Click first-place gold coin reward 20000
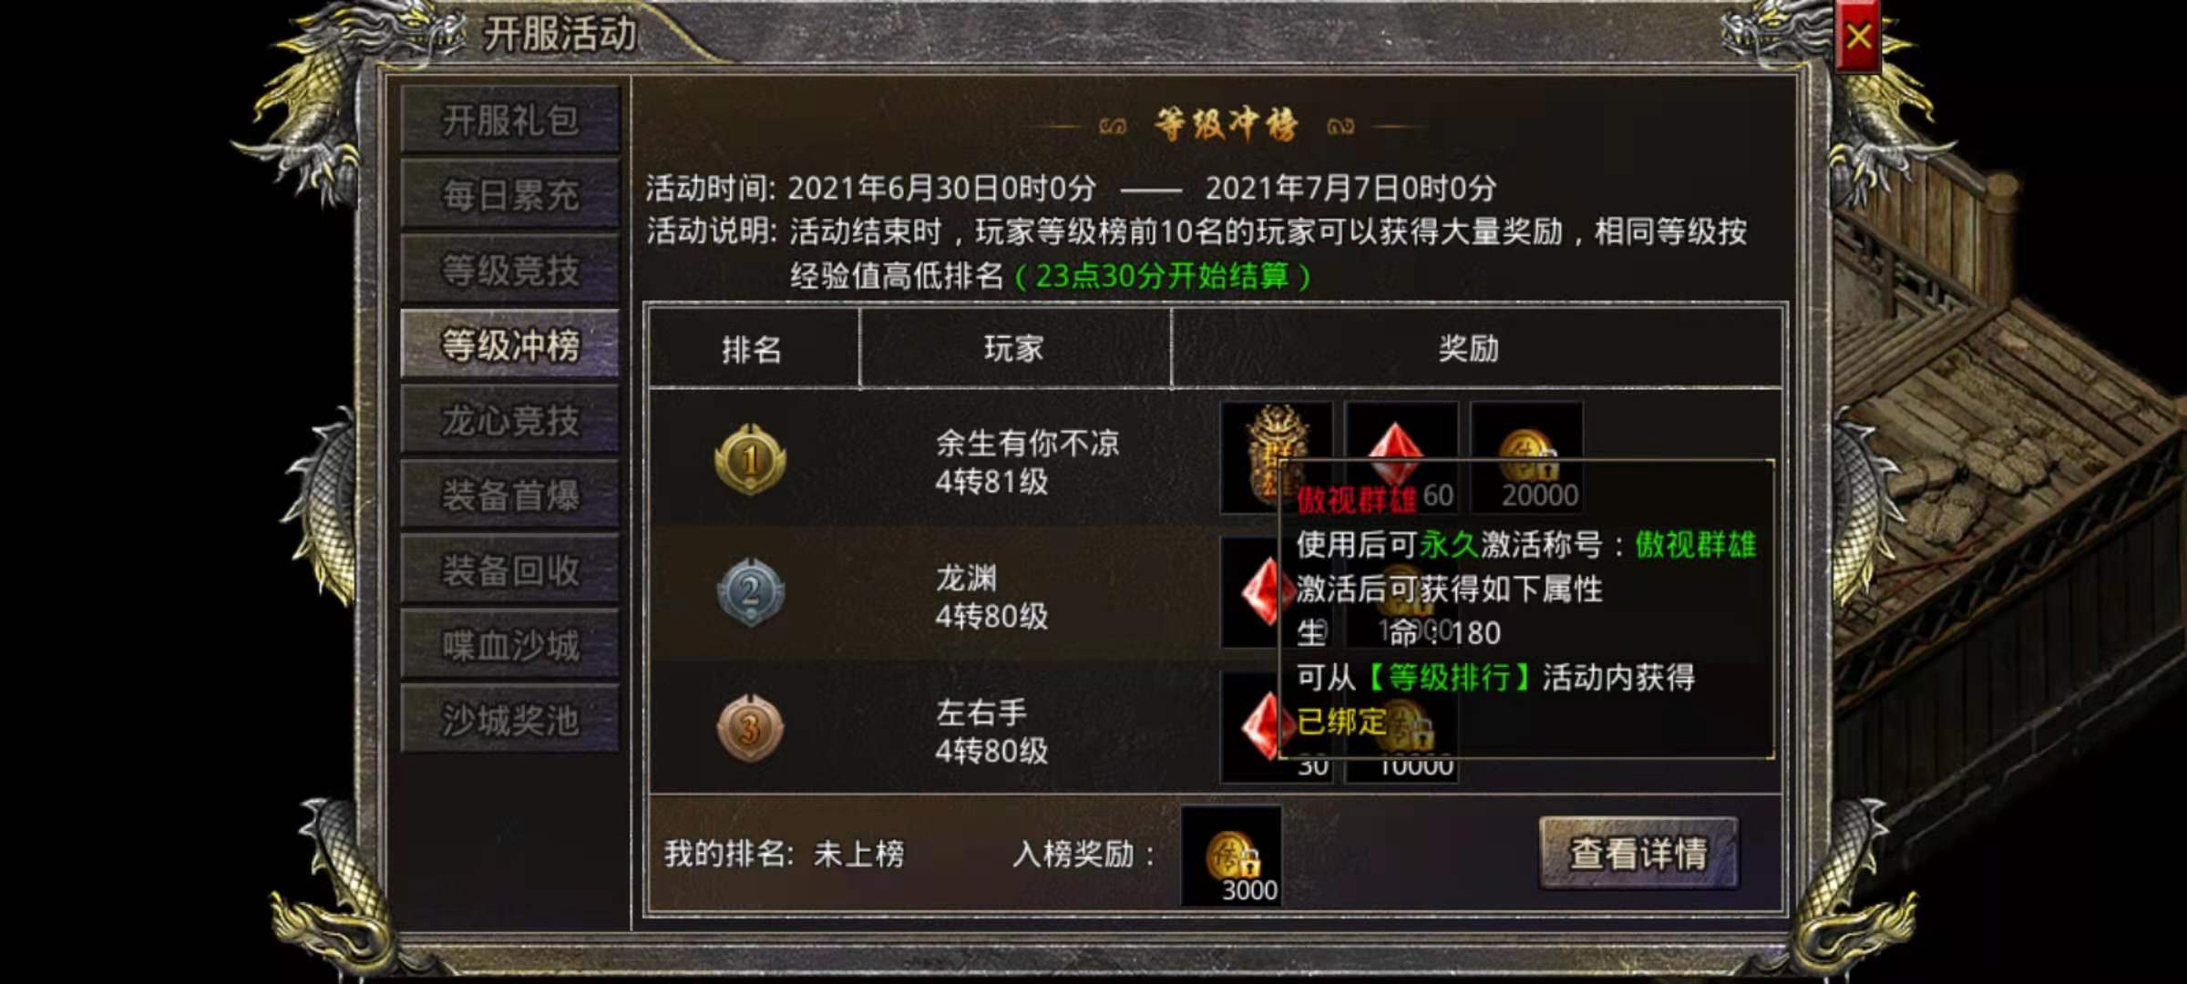The image size is (2187, 984). pyautogui.click(x=1527, y=457)
